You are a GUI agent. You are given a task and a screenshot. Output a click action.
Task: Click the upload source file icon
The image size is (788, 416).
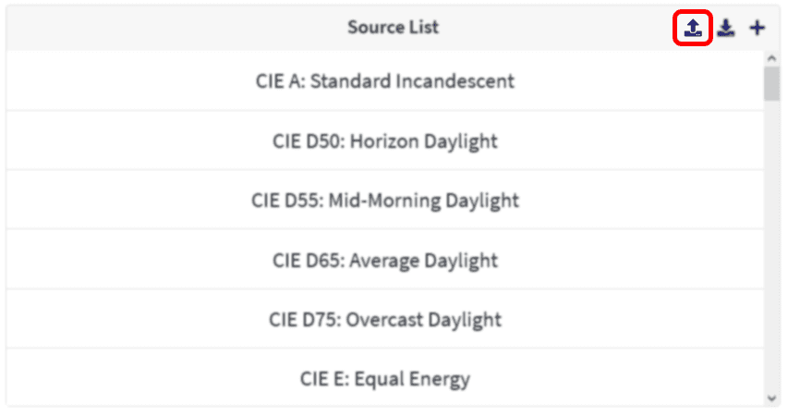[x=693, y=28]
